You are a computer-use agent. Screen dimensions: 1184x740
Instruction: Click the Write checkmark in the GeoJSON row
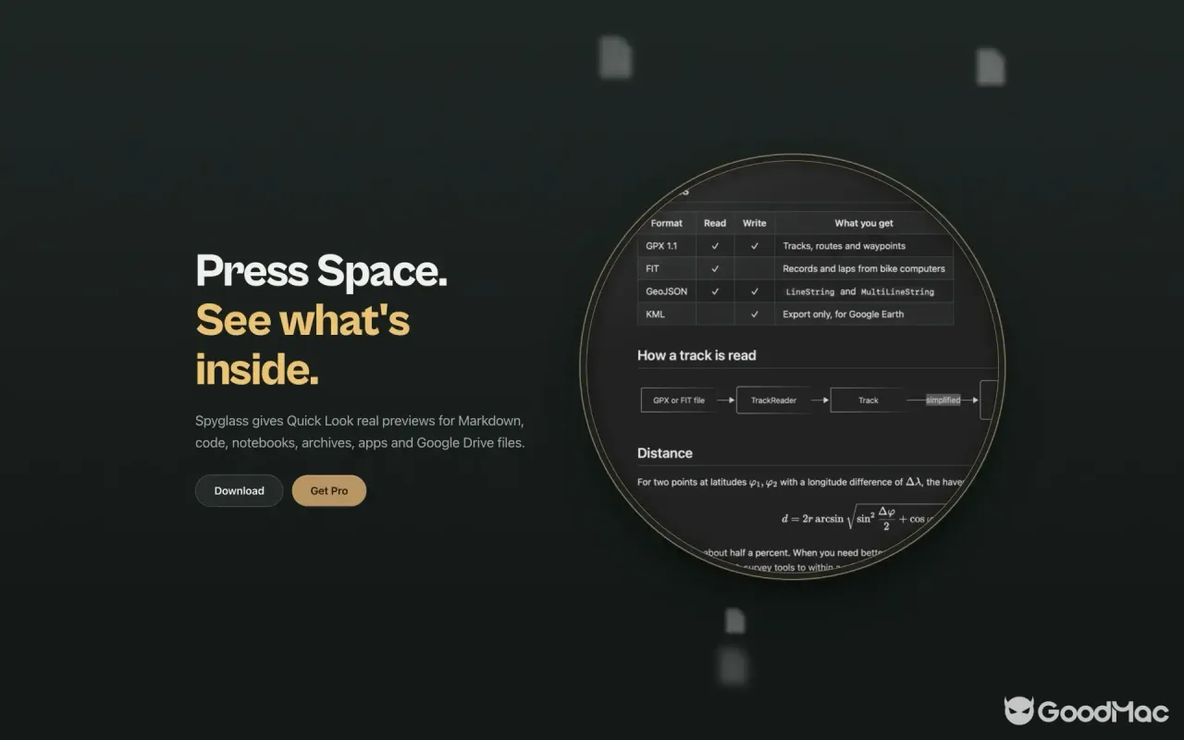point(755,291)
